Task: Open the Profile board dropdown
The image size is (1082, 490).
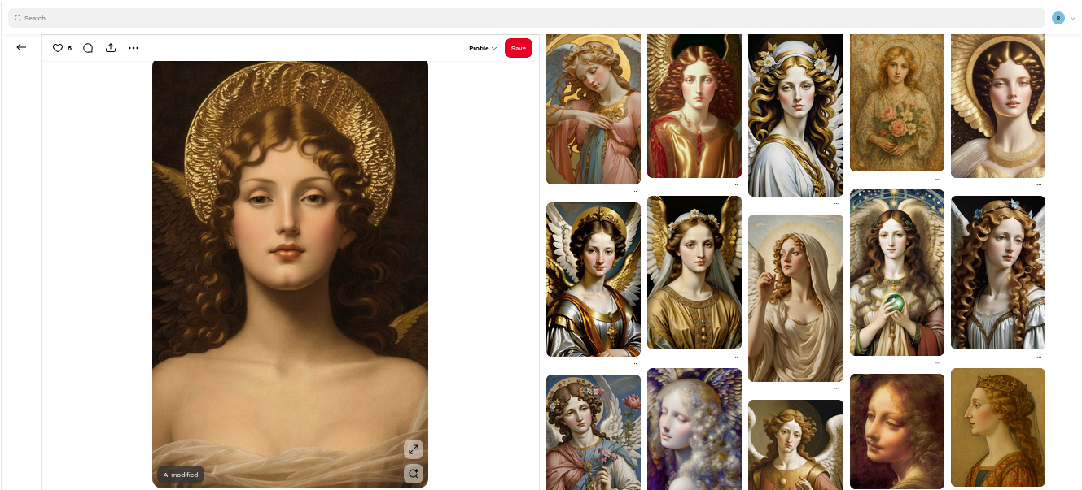Action: coord(483,48)
